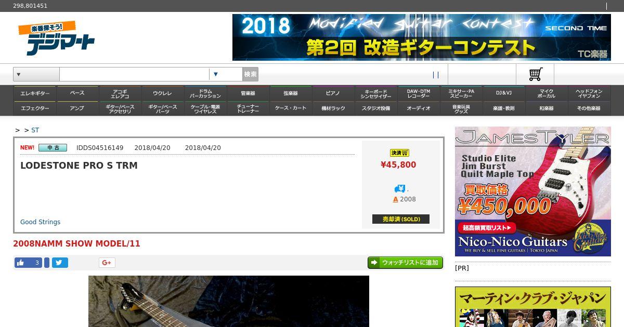Open the エフェクター menu
Image resolution: width=624 pixels, height=327 pixels.
click(x=35, y=108)
